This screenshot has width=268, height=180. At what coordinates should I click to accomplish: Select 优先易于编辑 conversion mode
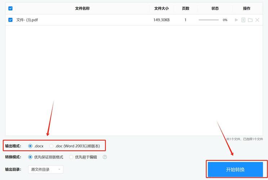point(71,157)
